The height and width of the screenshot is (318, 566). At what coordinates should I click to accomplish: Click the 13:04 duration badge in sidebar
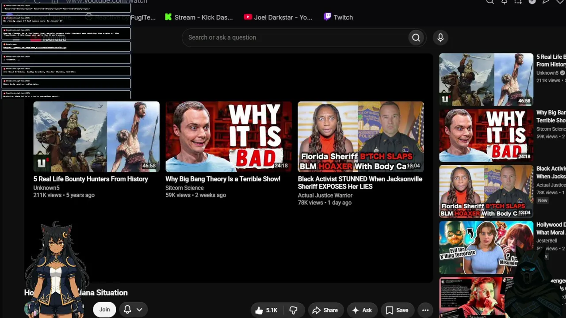click(x=524, y=212)
